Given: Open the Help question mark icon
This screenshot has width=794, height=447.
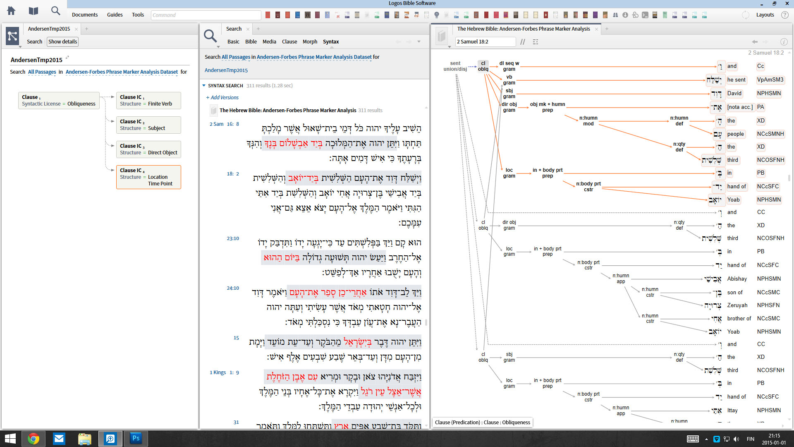Looking at the screenshot, I should click(x=784, y=15).
